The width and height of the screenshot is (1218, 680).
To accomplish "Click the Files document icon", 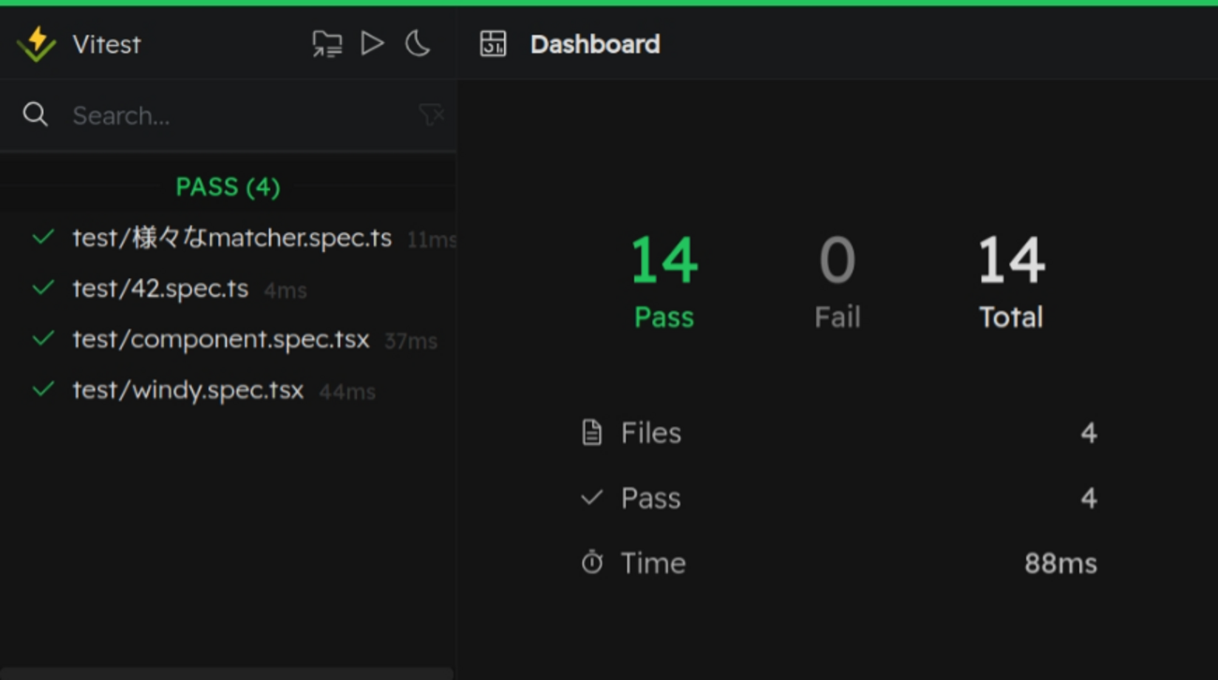I will [591, 433].
